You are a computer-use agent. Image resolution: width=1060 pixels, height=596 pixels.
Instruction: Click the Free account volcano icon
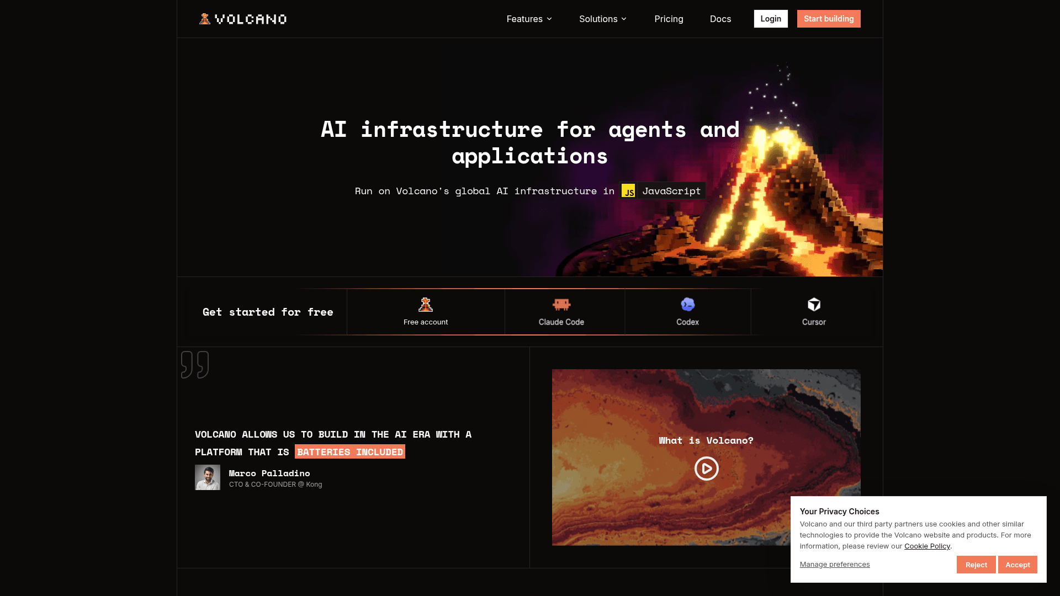click(x=426, y=305)
